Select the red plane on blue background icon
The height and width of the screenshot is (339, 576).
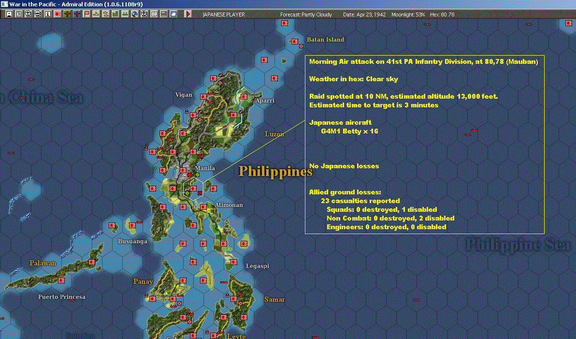click(77, 14)
